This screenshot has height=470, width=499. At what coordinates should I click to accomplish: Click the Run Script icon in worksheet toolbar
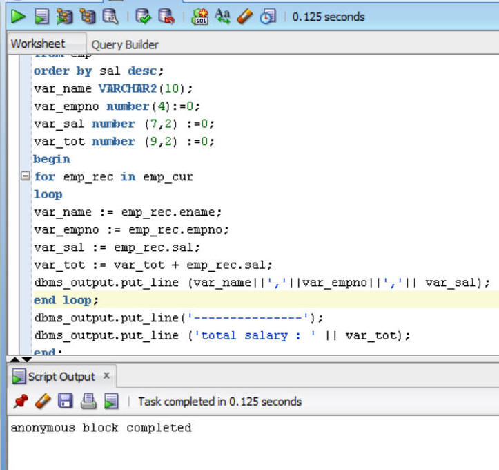click(41, 17)
